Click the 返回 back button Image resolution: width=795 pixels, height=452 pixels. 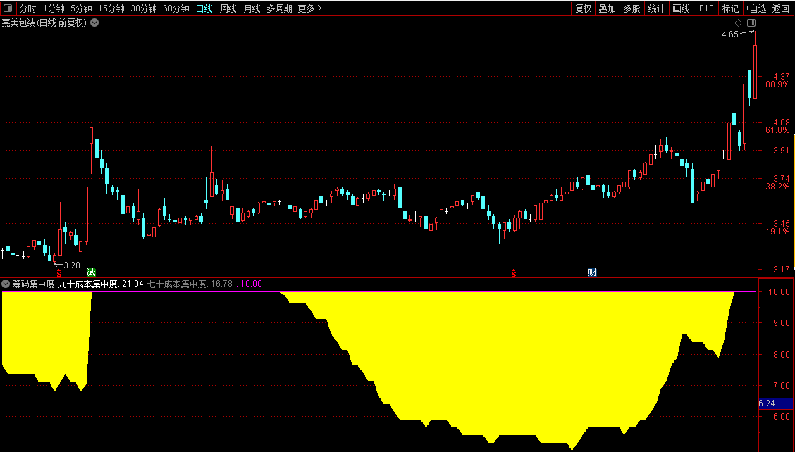coord(781,8)
